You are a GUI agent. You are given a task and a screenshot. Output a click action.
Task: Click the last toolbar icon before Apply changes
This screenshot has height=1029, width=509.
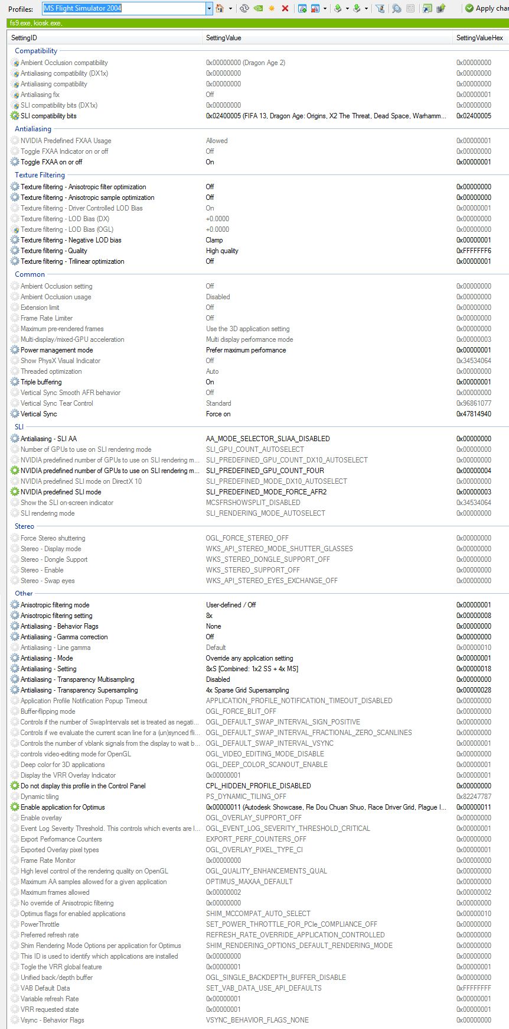point(441,8)
